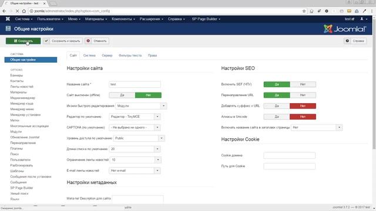Click the Справка help button
This screenshot has width=376, height=211.
tap(355, 41)
